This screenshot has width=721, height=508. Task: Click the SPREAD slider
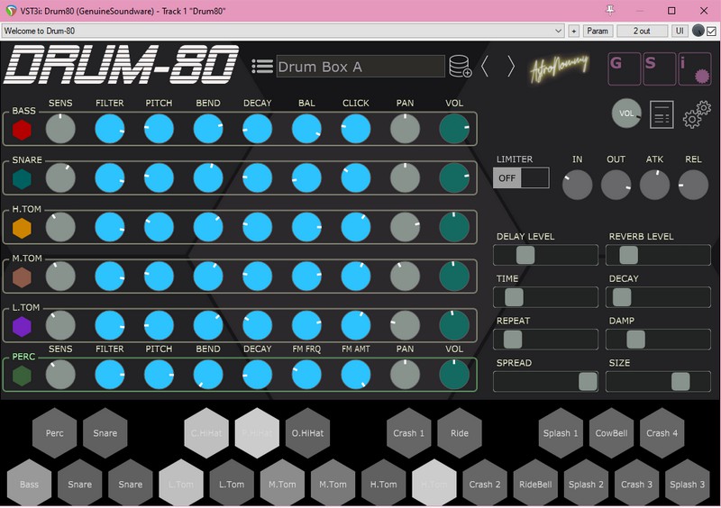click(x=545, y=382)
